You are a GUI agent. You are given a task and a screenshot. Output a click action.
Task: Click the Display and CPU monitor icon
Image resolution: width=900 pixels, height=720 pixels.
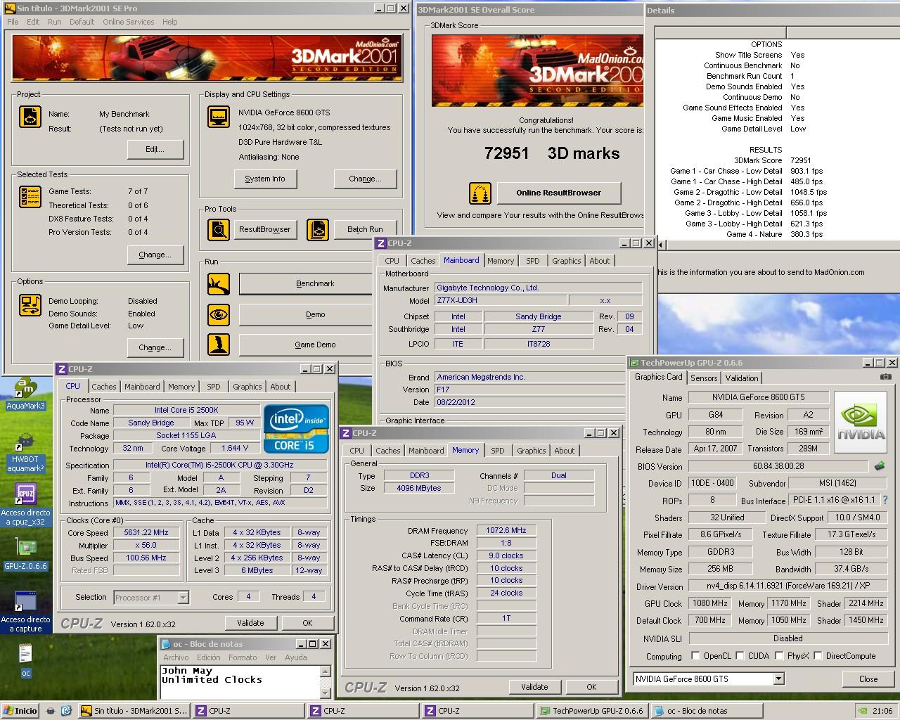(219, 117)
